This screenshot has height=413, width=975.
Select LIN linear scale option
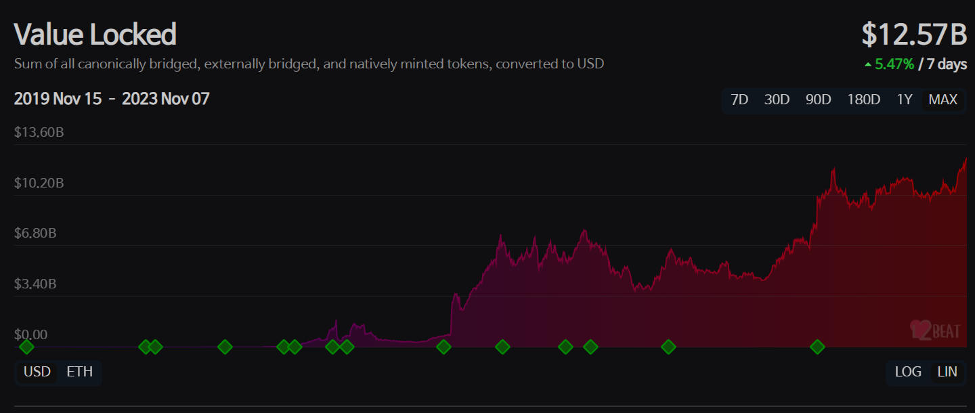coord(947,372)
